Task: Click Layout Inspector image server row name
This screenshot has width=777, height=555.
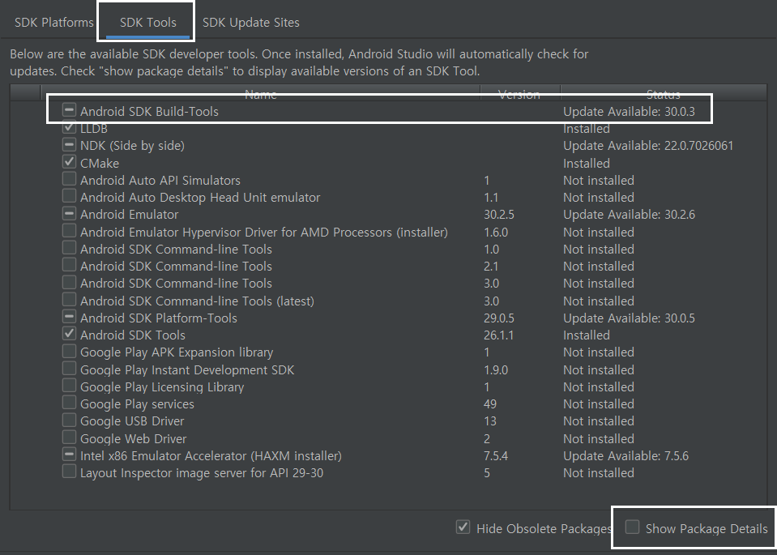Action: 202,473
